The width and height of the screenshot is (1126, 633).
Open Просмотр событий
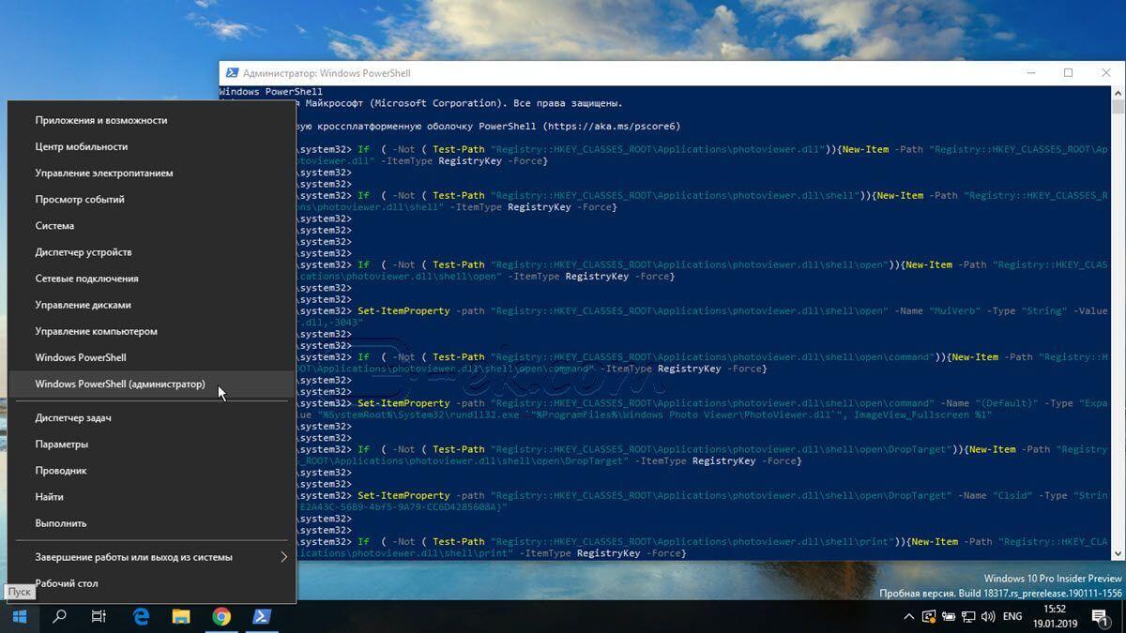[152, 199]
